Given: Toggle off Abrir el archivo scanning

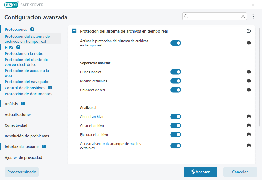Looking at the screenshot, I should 176,116.
